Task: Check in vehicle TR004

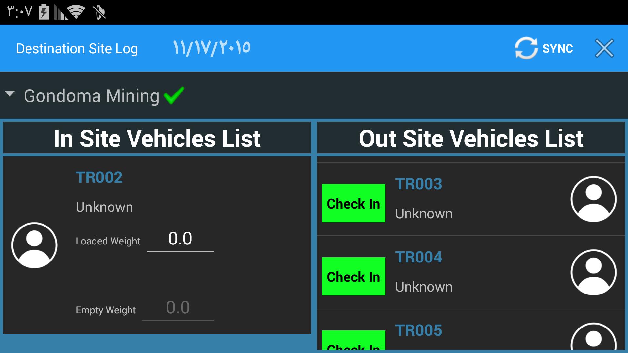Action: click(354, 276)
